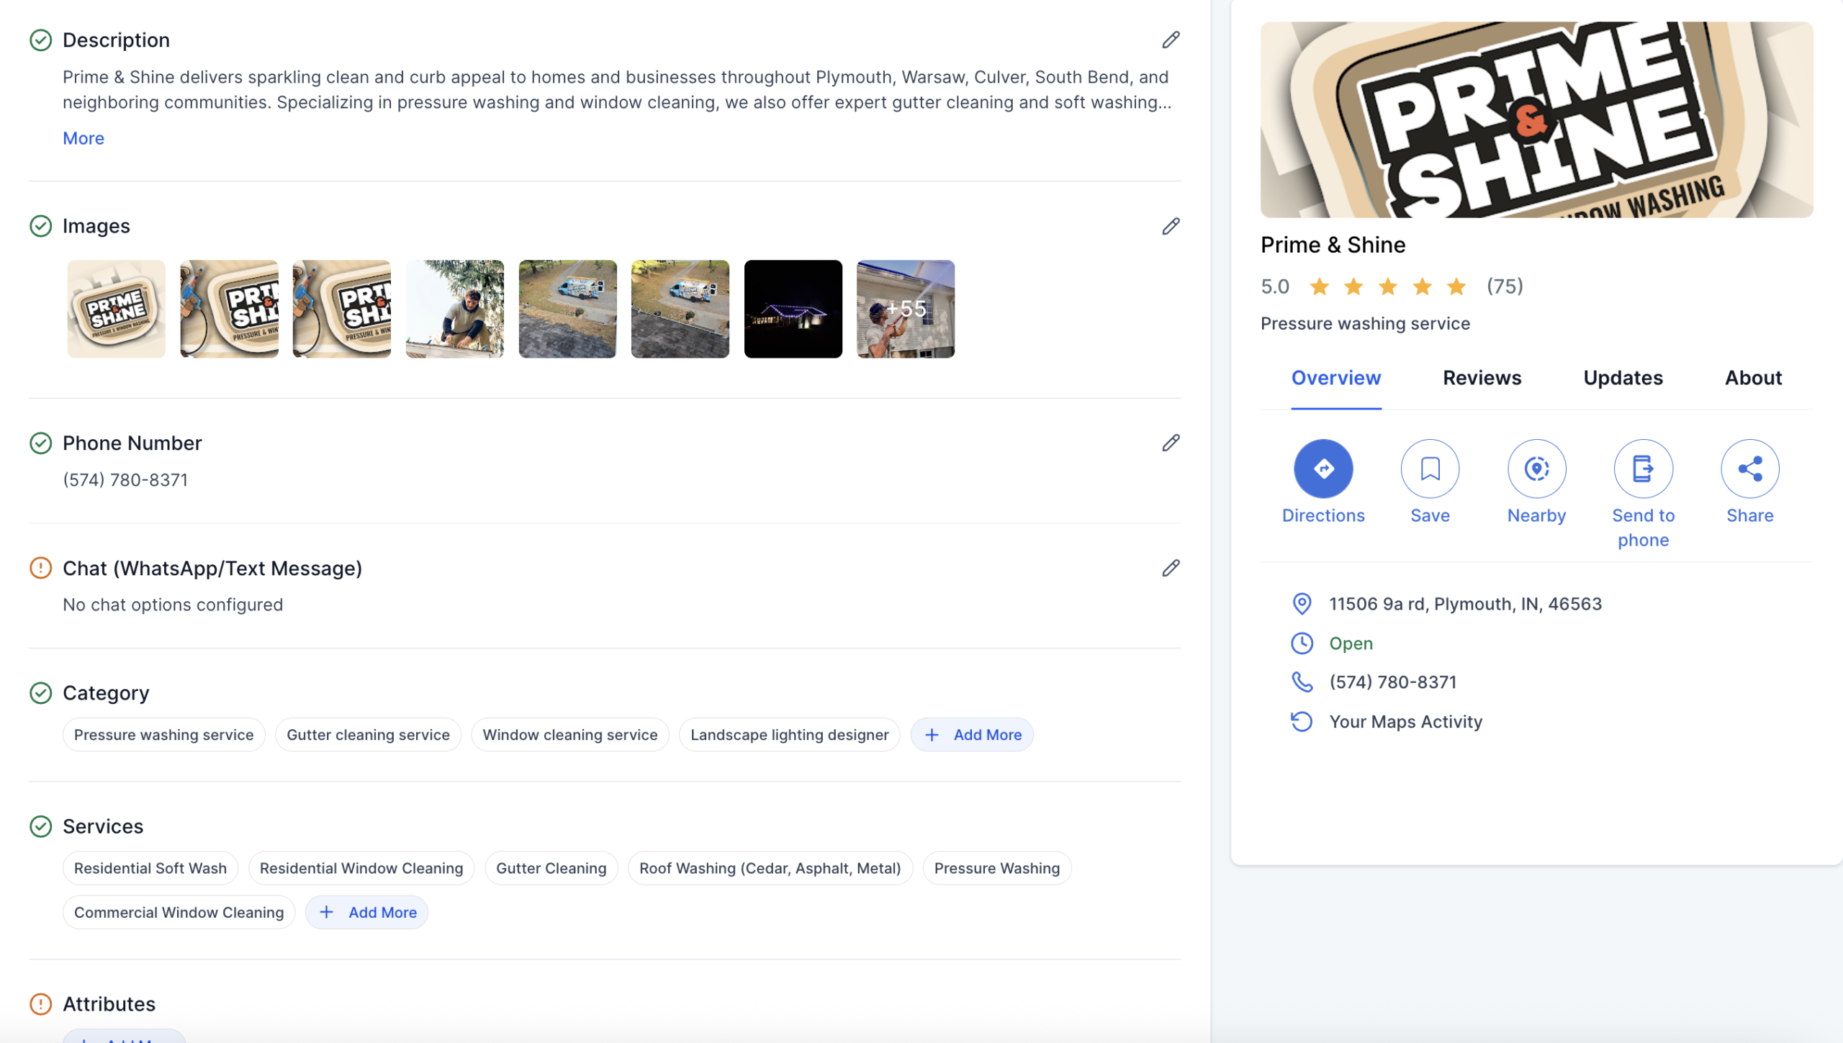The height and width of the screenshot is (1043, 1843).
Task: Click the Chat orange warning status icon
Action: tap(41, 568)
